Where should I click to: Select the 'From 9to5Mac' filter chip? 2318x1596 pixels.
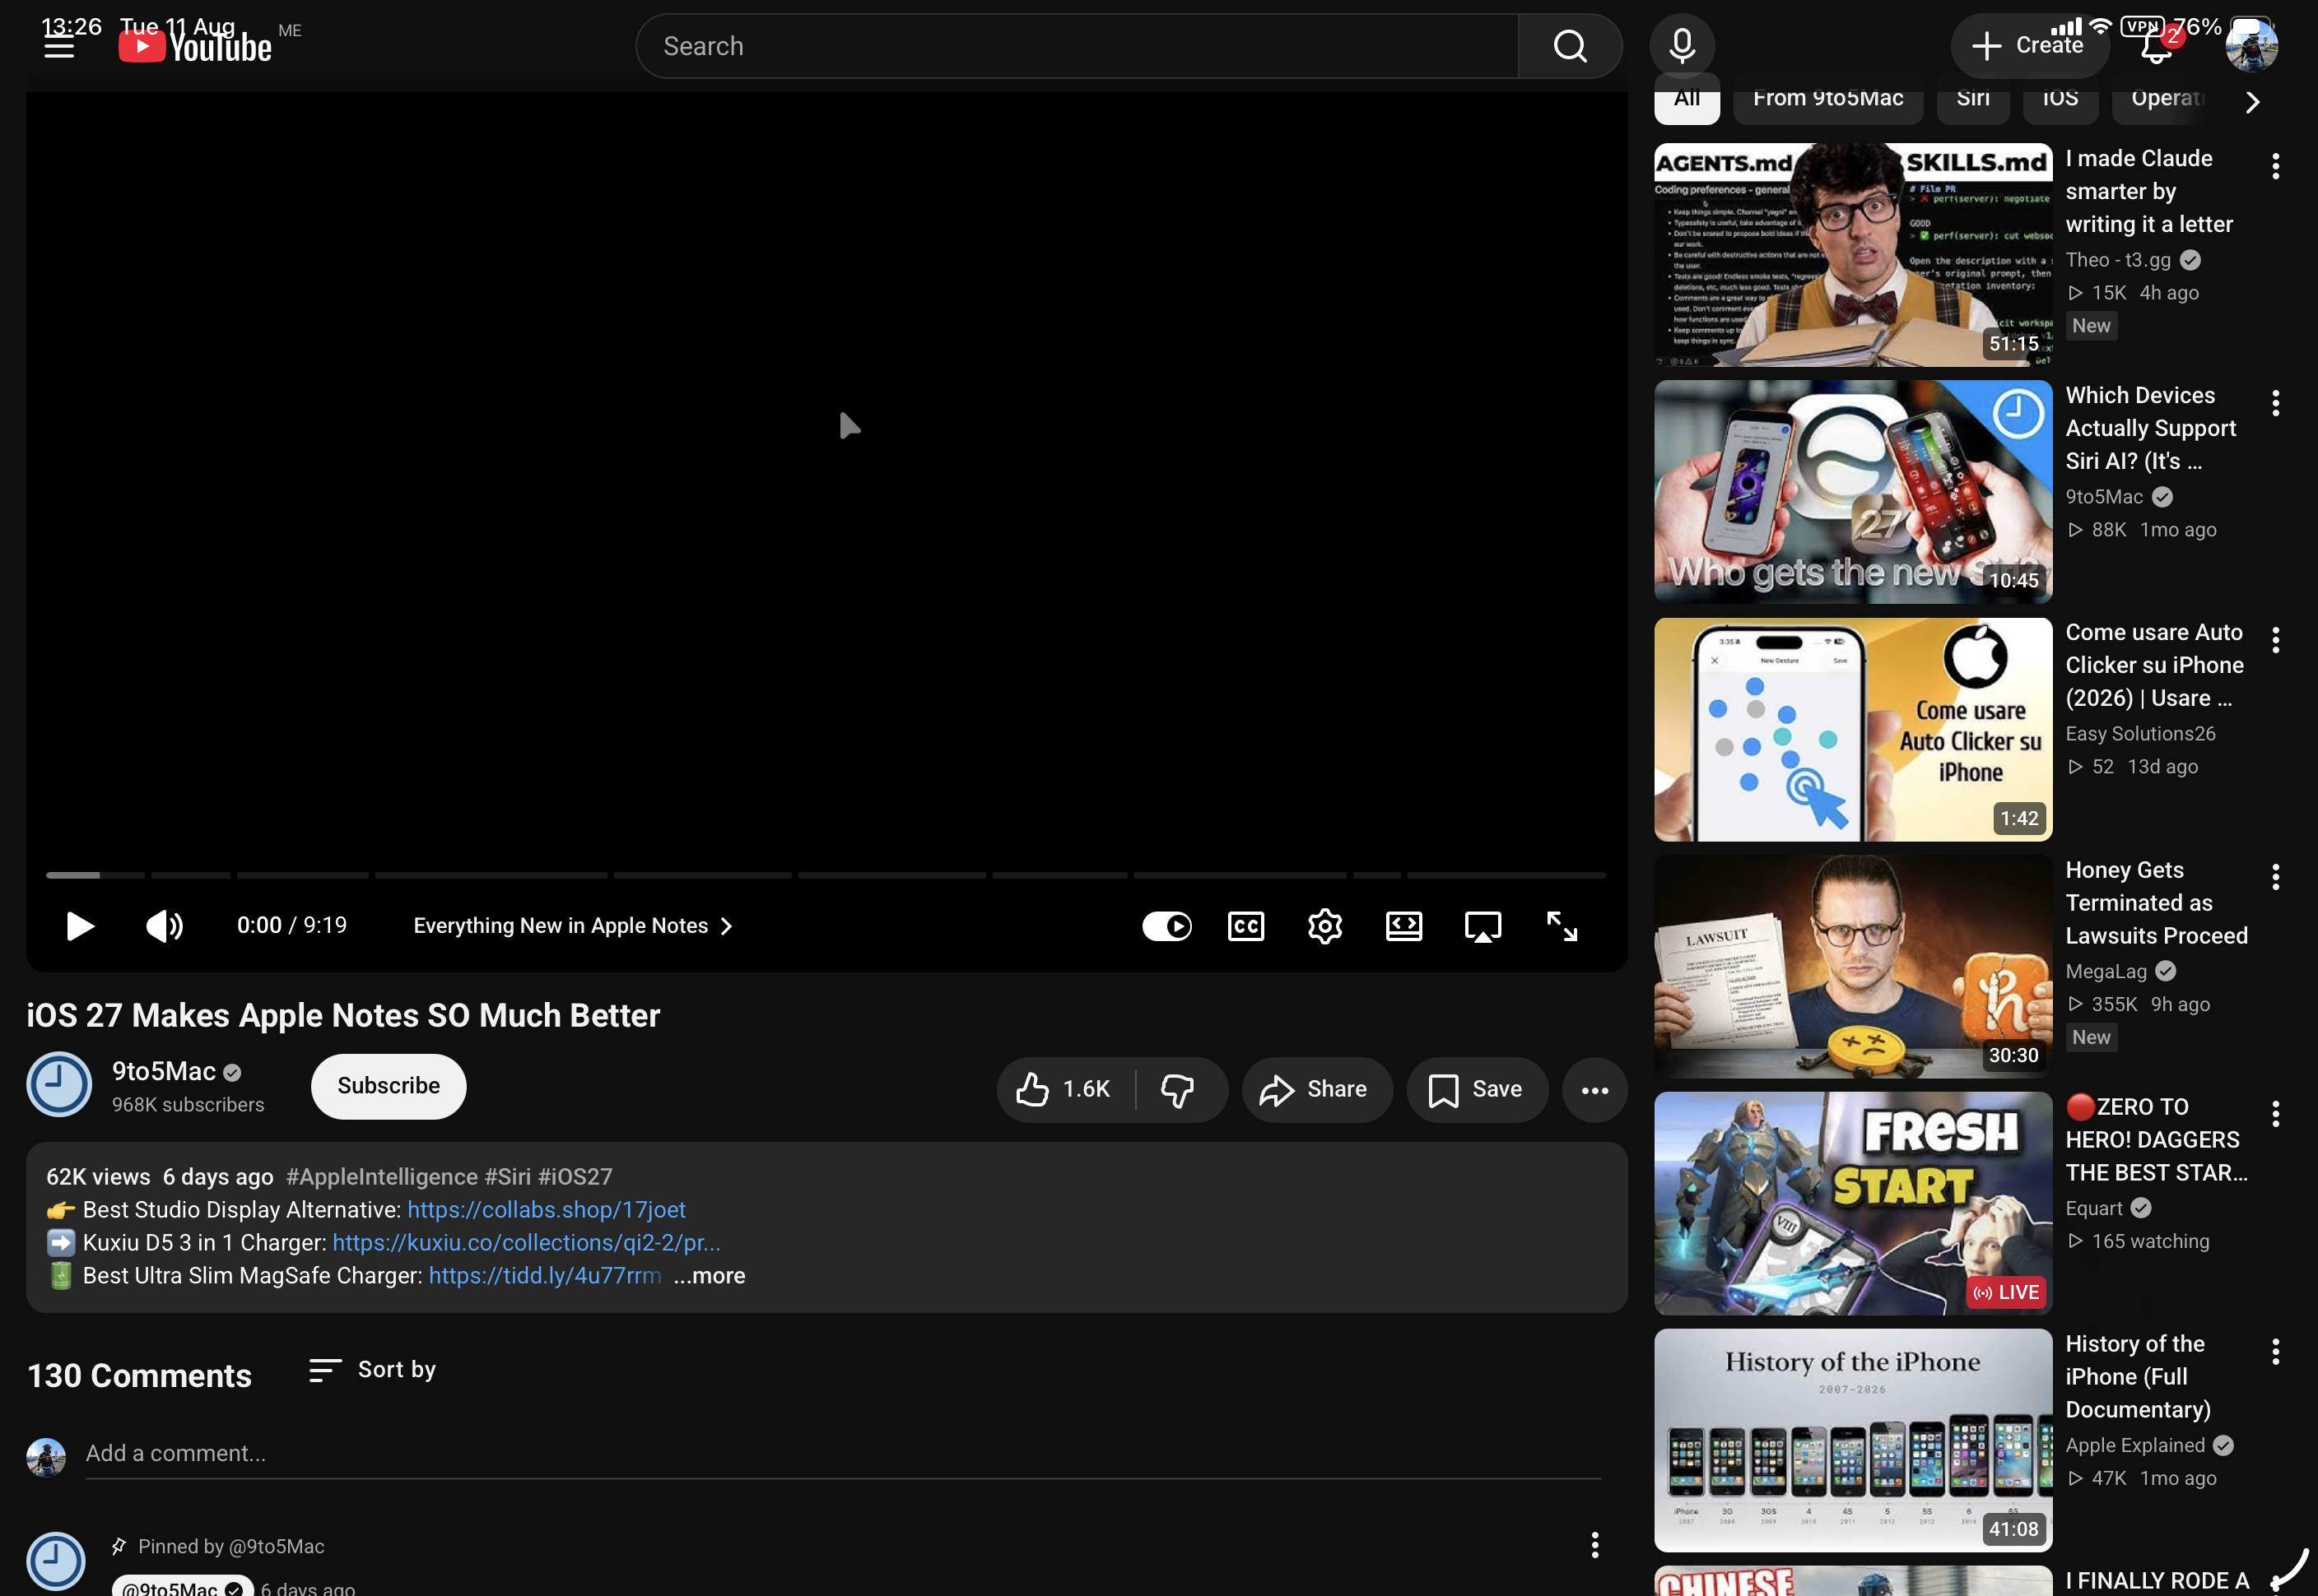coord(1827,99)
